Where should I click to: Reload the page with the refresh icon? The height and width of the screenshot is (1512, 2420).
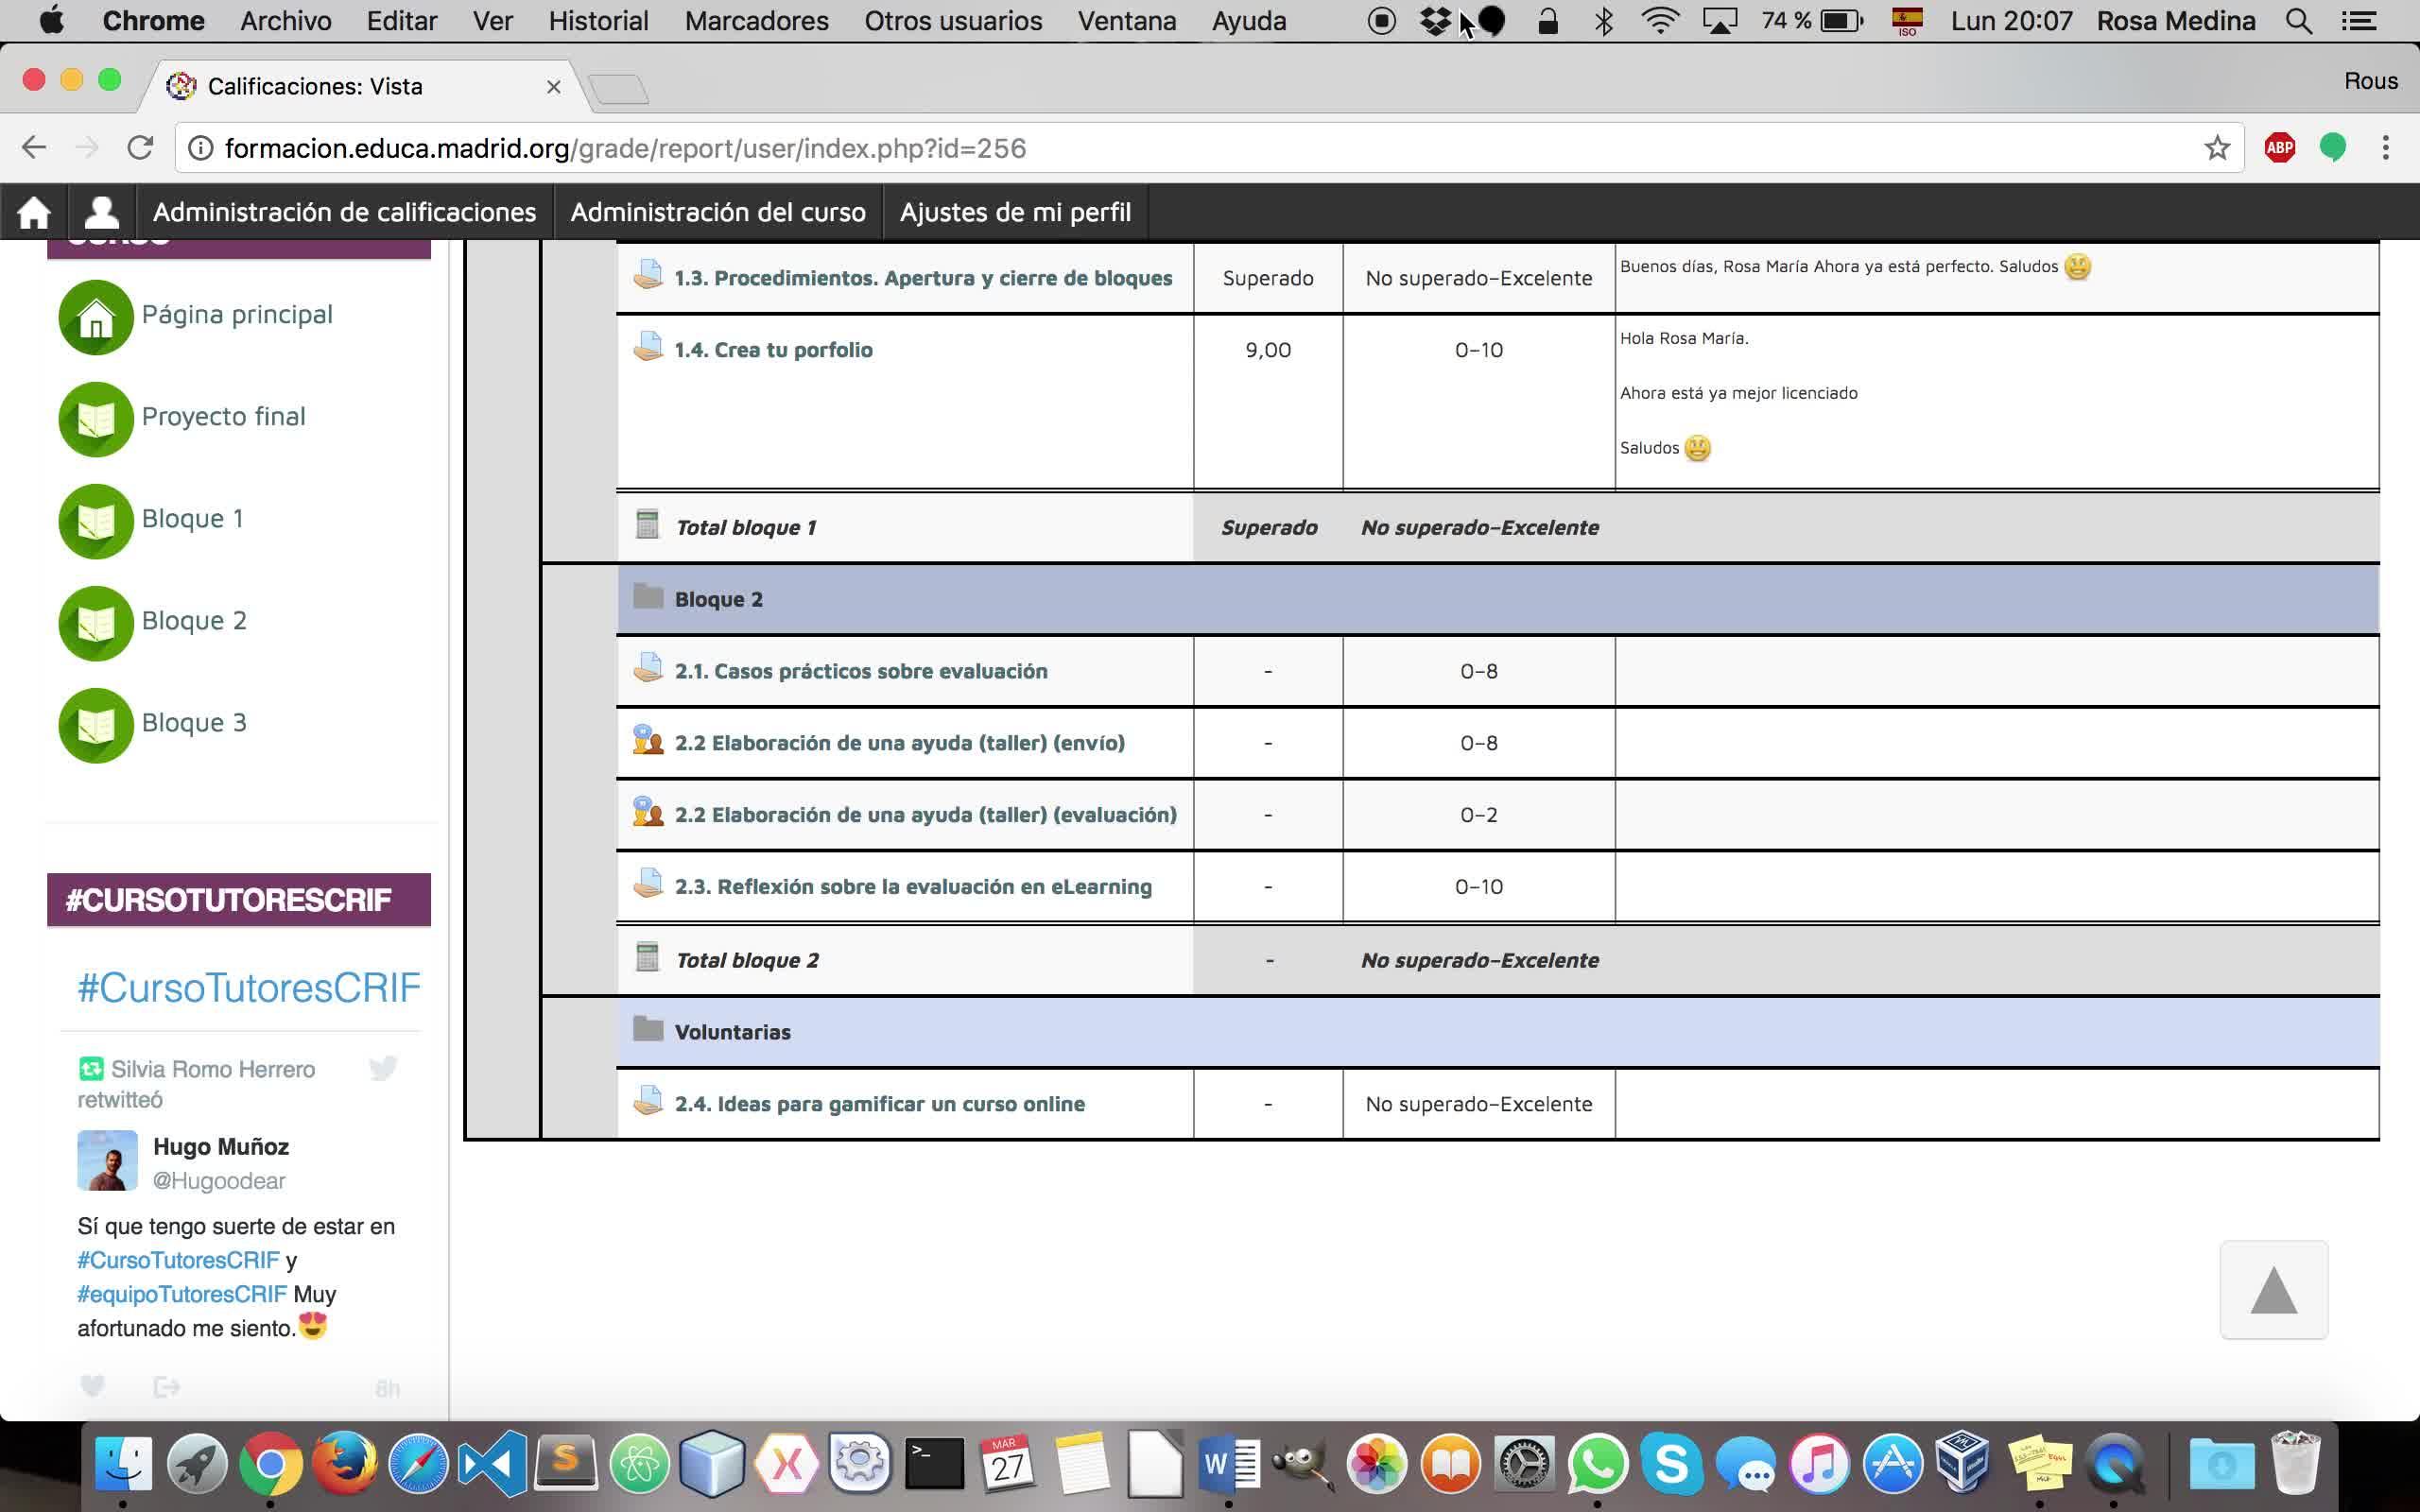click(x=140, y=148)
